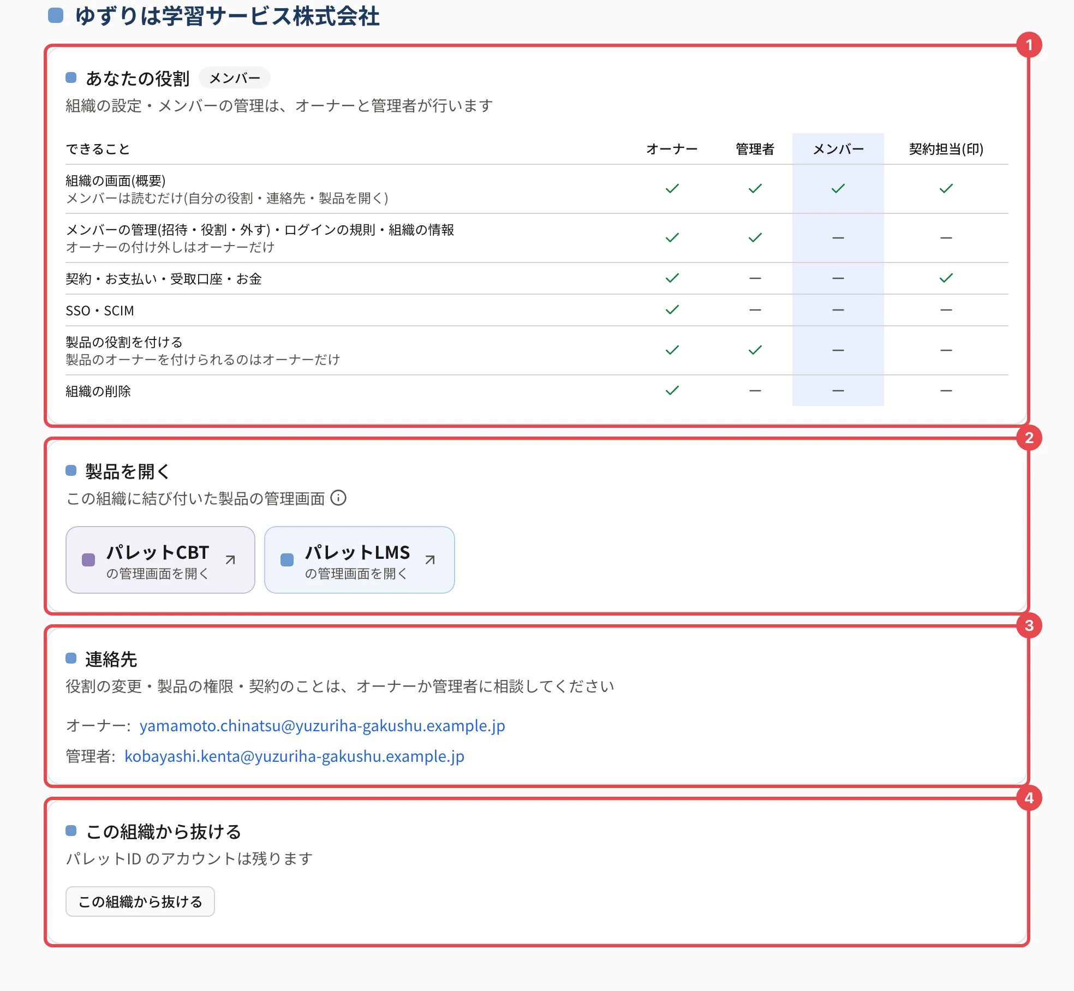Click the 製品を開く section heading
Image resolution: width=1074 pixels, height=991 pixels.
pyautogui.click(x=128, y=471)
